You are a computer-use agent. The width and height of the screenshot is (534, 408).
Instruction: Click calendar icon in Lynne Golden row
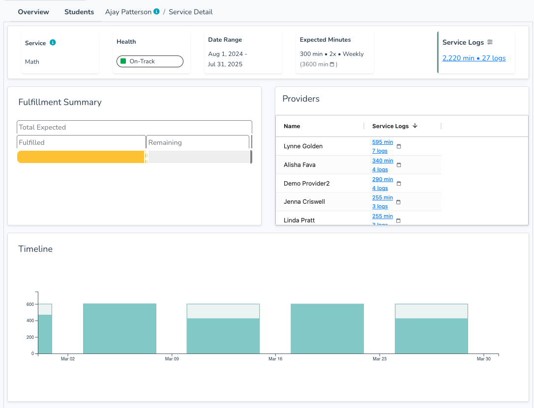[399, 146]
